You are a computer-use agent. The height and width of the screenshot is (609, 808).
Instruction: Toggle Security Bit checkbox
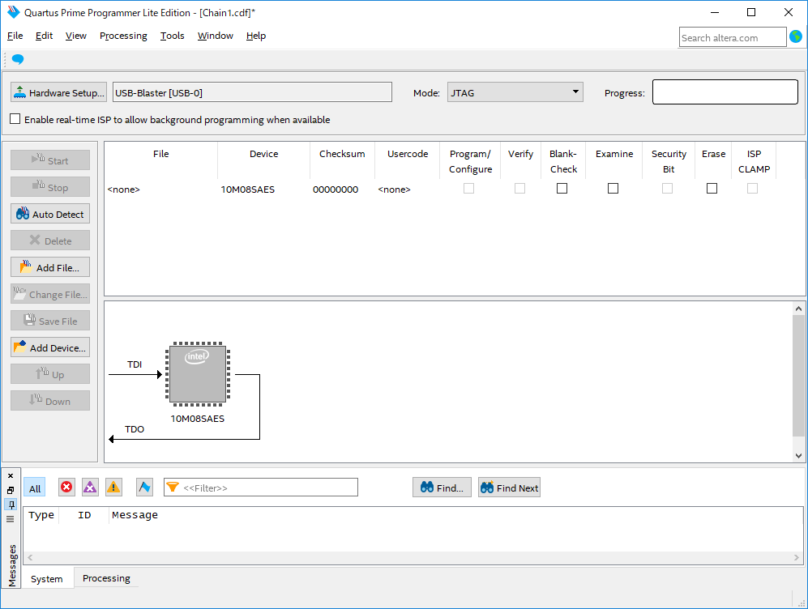tap(667, 189)
